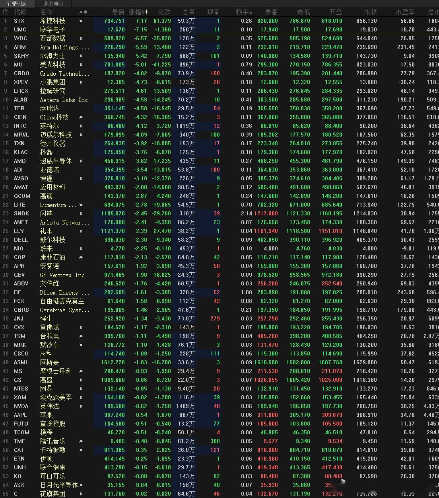439x498 pixels.
Task: Click stock name Astera Labs Inc
Action: point(64,100)
